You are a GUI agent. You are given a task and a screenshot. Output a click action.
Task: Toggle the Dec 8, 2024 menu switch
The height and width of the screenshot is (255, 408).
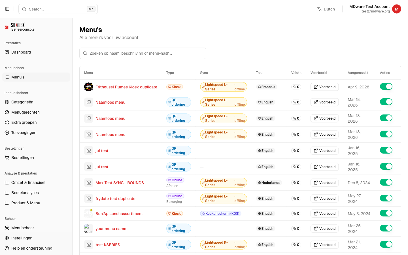pyautogui.click(x=386, y=182)
